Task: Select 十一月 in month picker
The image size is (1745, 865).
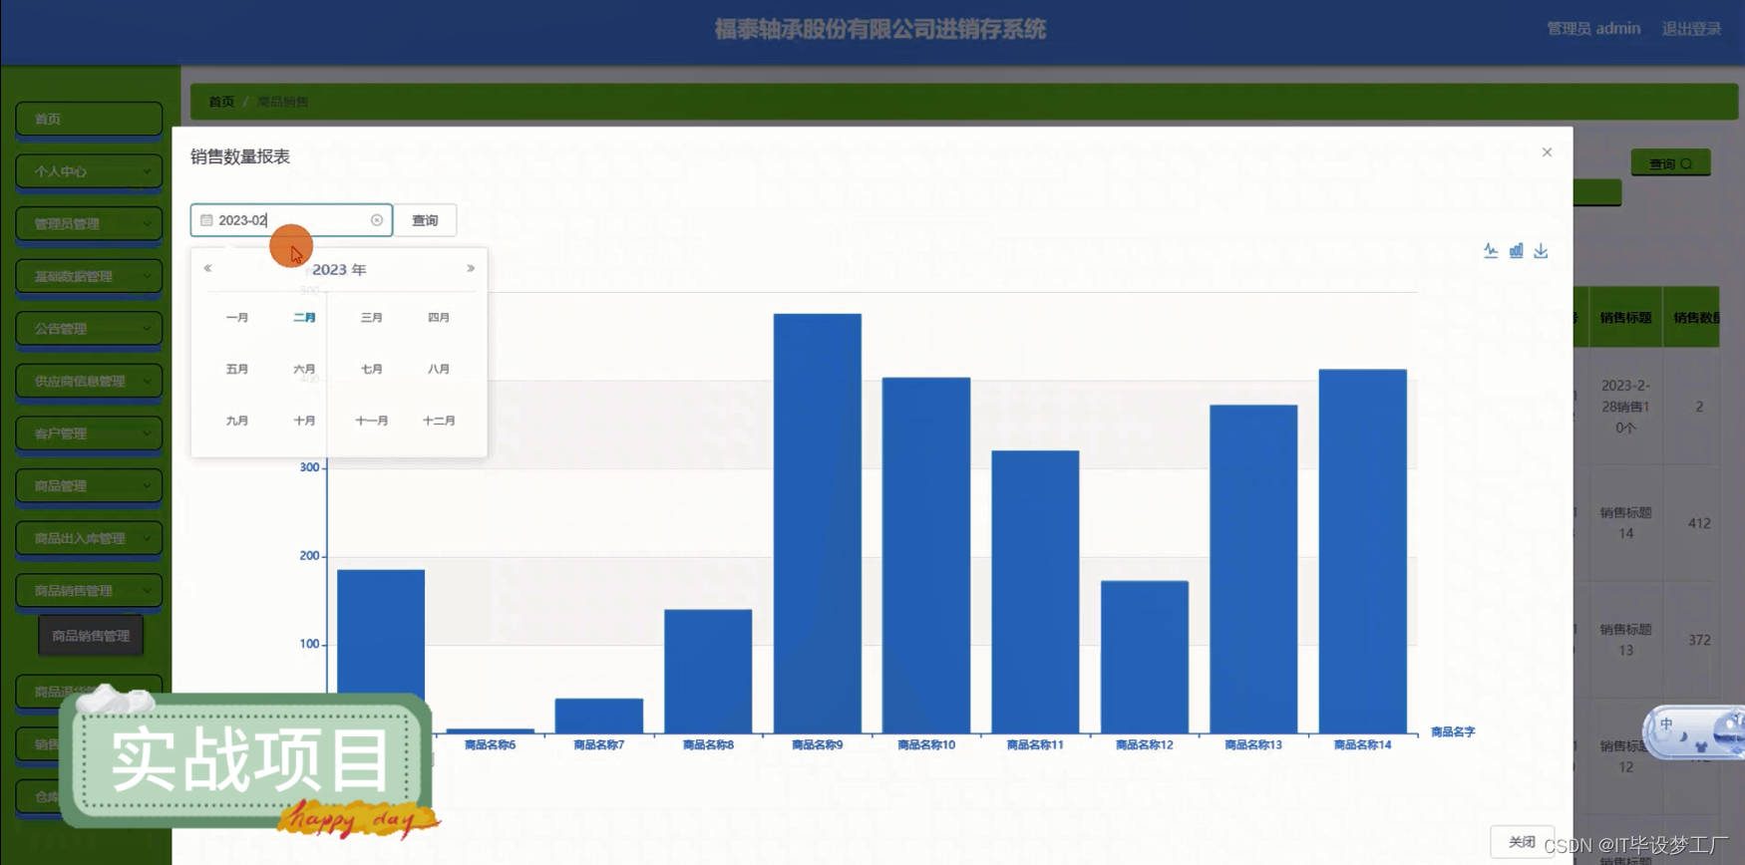Action: [372, 421]
